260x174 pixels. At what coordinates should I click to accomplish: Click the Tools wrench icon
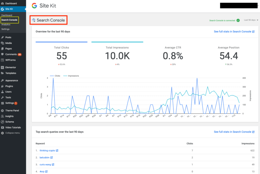coord(3,97)
